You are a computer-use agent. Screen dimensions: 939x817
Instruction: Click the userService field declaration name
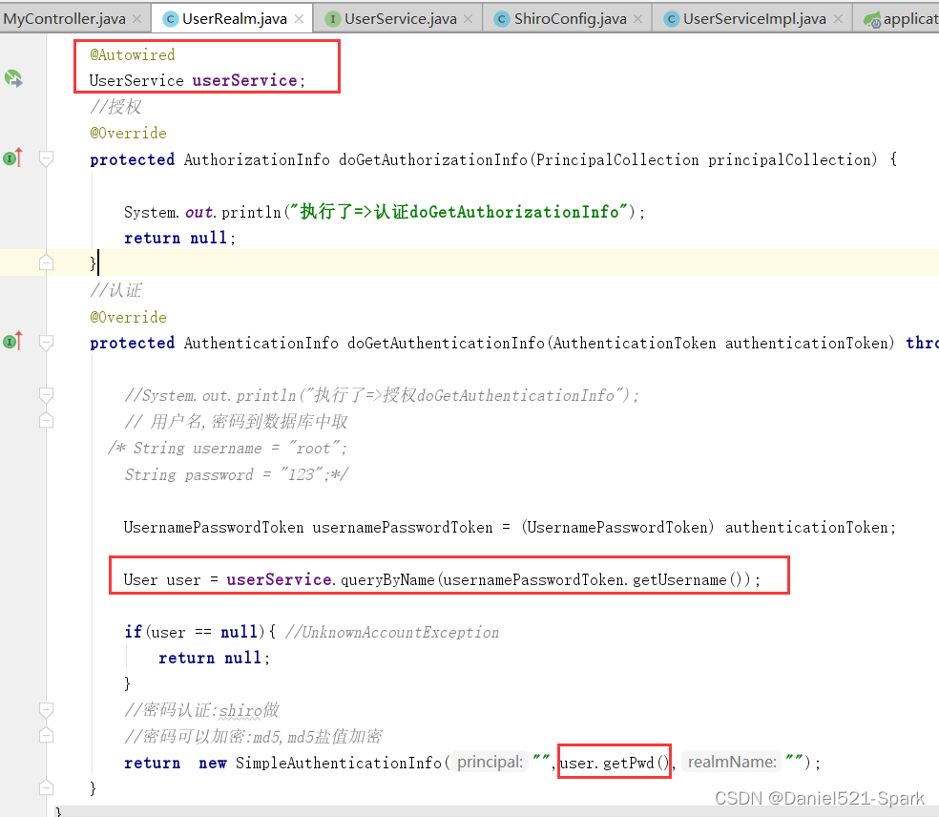tap(244, 80)
